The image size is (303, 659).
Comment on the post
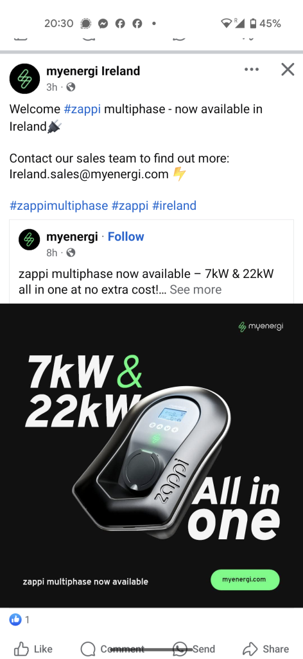[112, 649]
